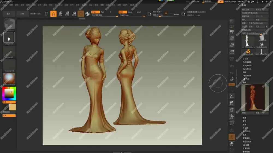Viewport: 273px width, 153px height.
Task: Adjust the 绘制大小 draw size slider
Action: pos(166,15)
